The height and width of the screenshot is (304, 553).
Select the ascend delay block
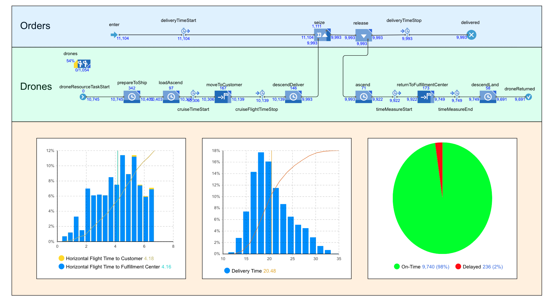[x=364, y=97]
